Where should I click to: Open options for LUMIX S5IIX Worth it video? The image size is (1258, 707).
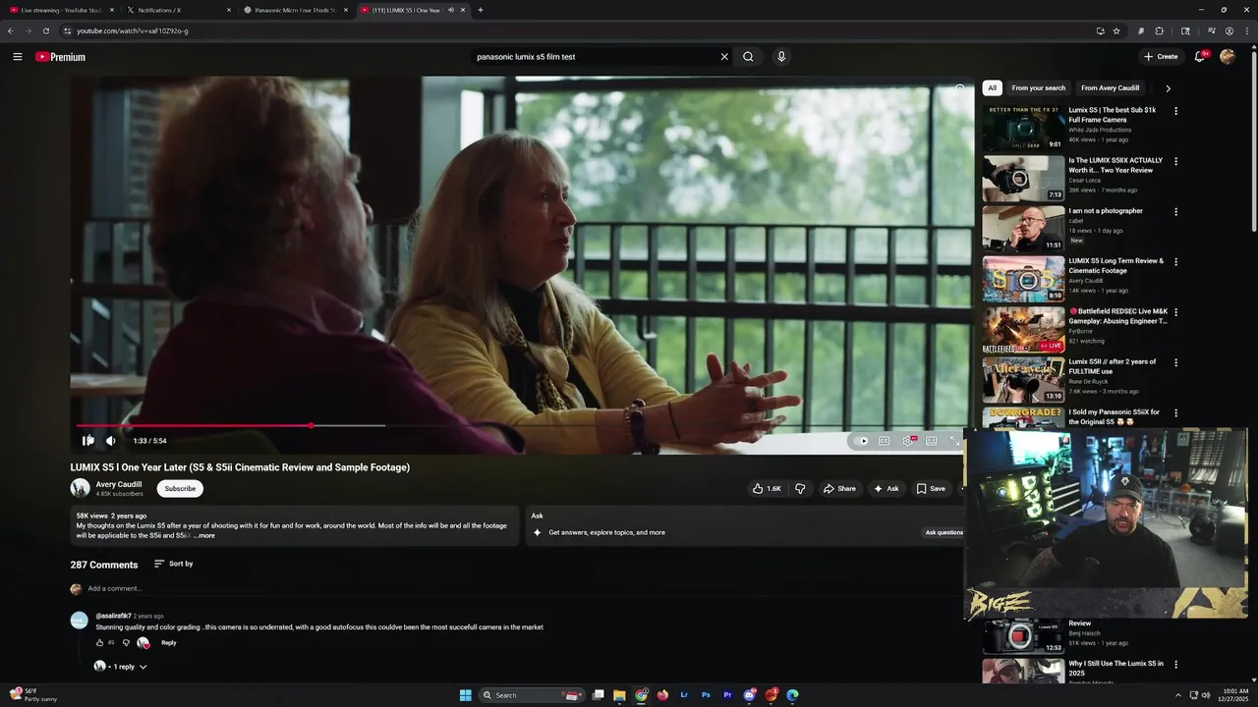point(1175,161)
